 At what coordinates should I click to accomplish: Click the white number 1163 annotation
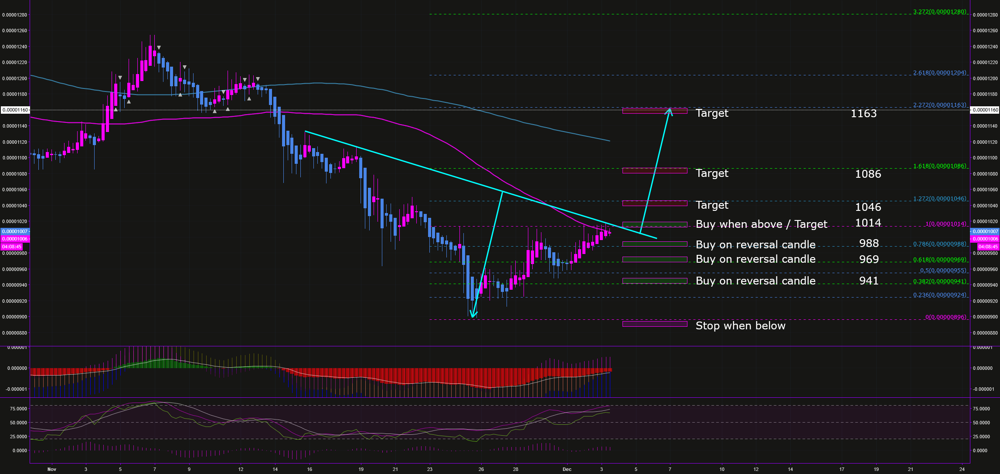tap(864, 114)
